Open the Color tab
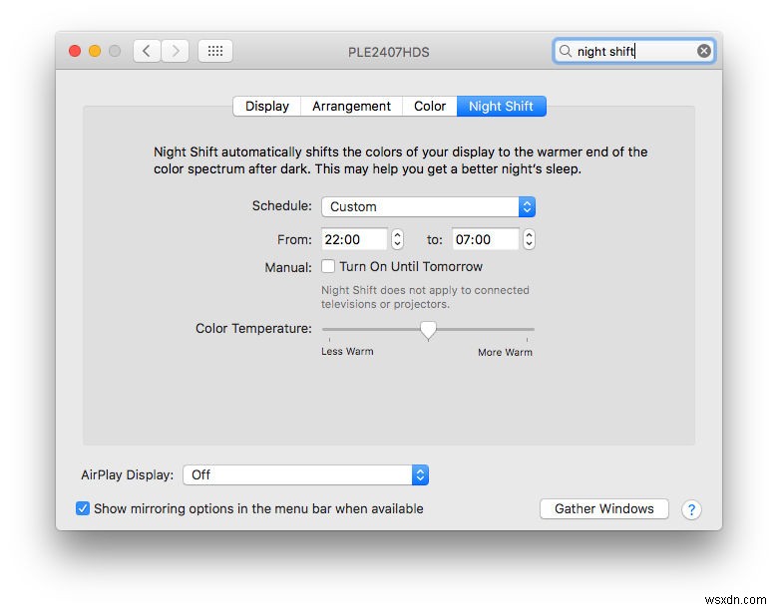The height and width of the screenshot is (610, 778). click(430, 106)
